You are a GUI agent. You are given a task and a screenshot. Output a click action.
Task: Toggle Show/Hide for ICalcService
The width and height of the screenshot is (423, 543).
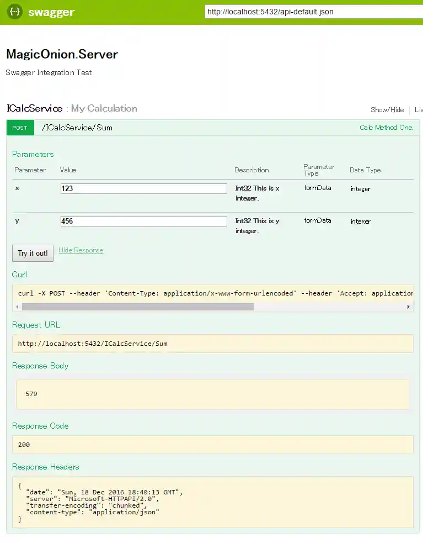(x=387, y=110)
